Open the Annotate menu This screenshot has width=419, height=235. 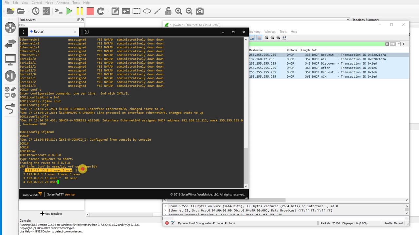63,3
